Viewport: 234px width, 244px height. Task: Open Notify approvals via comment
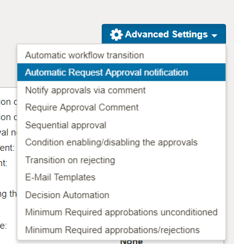click(x=121, y=90)
